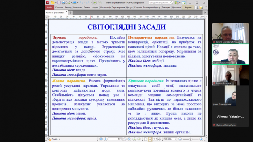
Task: Click the search folder icon right of Формат
Action: point(201,7)
